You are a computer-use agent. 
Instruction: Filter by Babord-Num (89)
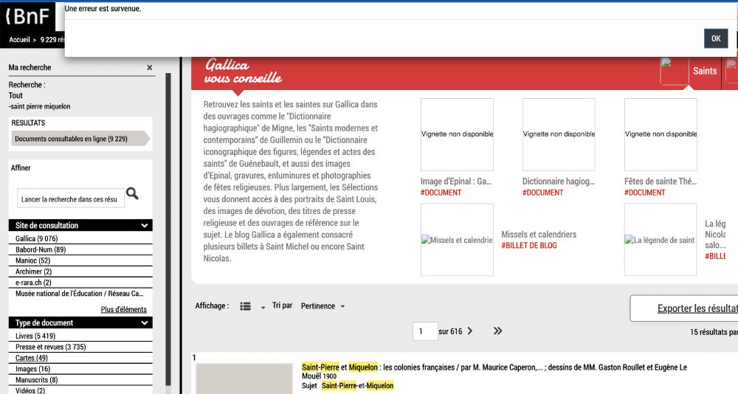coord(41,249)
